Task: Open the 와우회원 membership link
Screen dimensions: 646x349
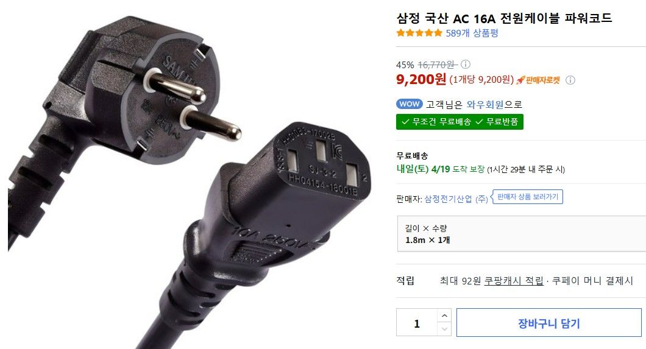Action: (485, 105)
